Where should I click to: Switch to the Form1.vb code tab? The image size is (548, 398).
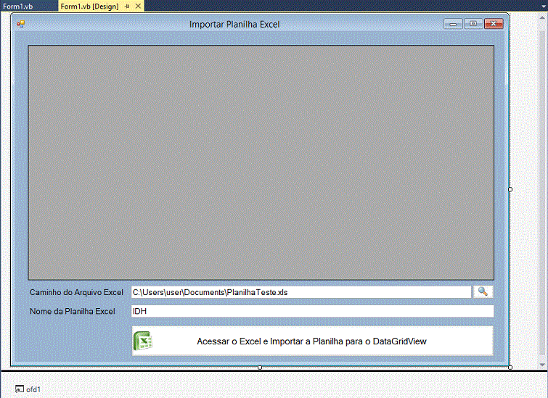point(18,6)
